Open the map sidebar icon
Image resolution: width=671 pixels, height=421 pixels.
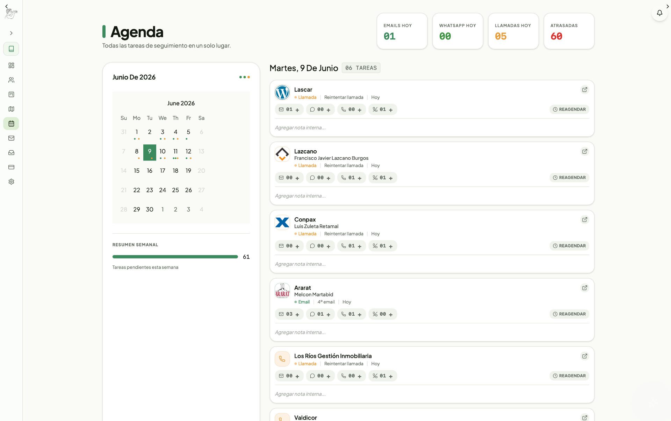[11, 109]
